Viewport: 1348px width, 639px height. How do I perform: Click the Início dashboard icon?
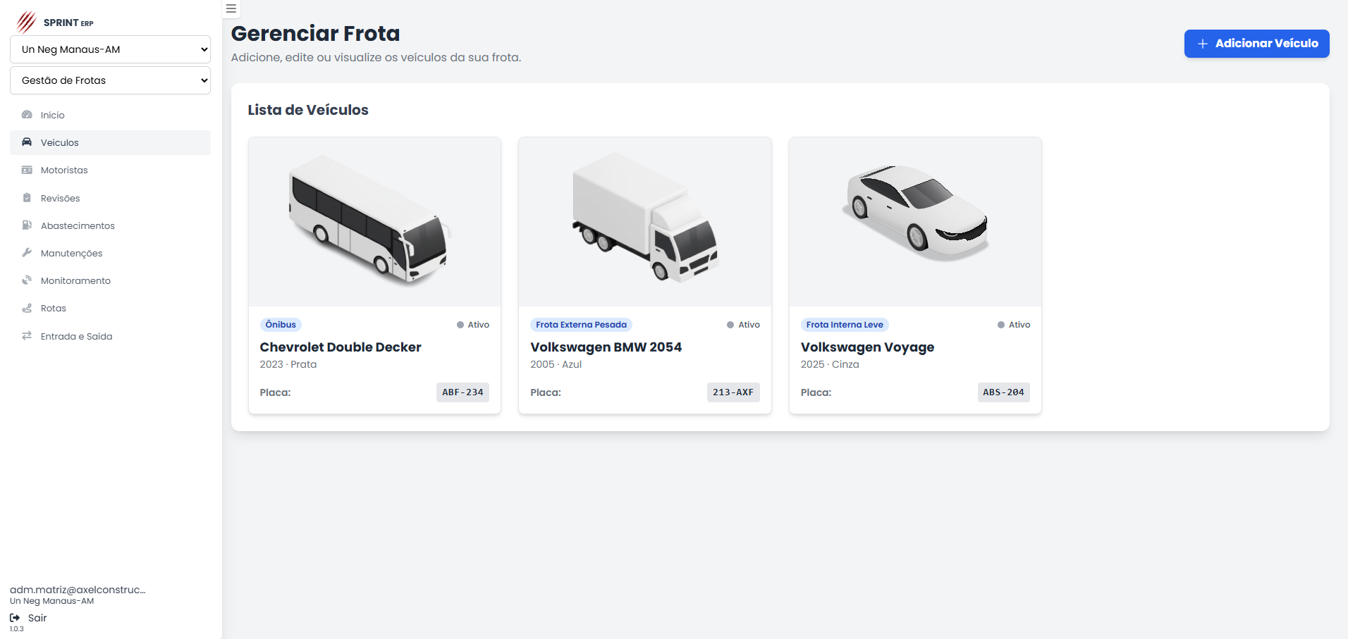pos(27,115)
